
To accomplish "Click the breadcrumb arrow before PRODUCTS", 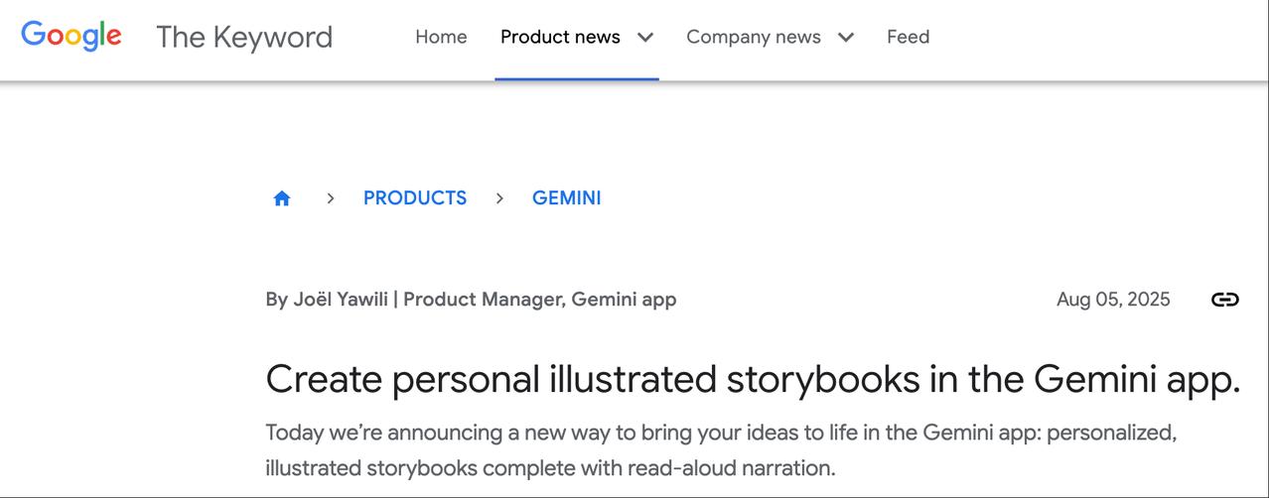I will click(x=331, y=198).
